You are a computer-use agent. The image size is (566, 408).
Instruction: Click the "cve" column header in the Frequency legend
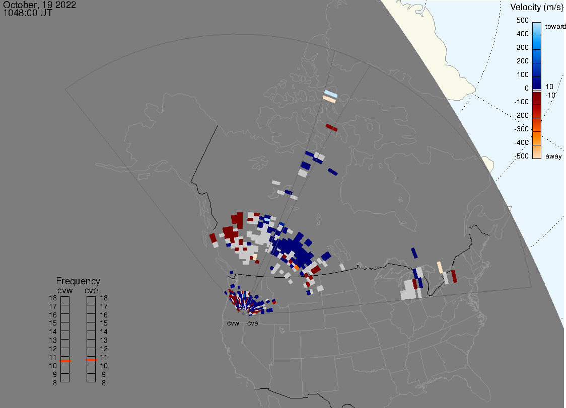(91, 291)
